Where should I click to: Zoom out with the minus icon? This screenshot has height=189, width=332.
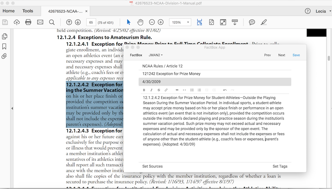pos(152,22)
